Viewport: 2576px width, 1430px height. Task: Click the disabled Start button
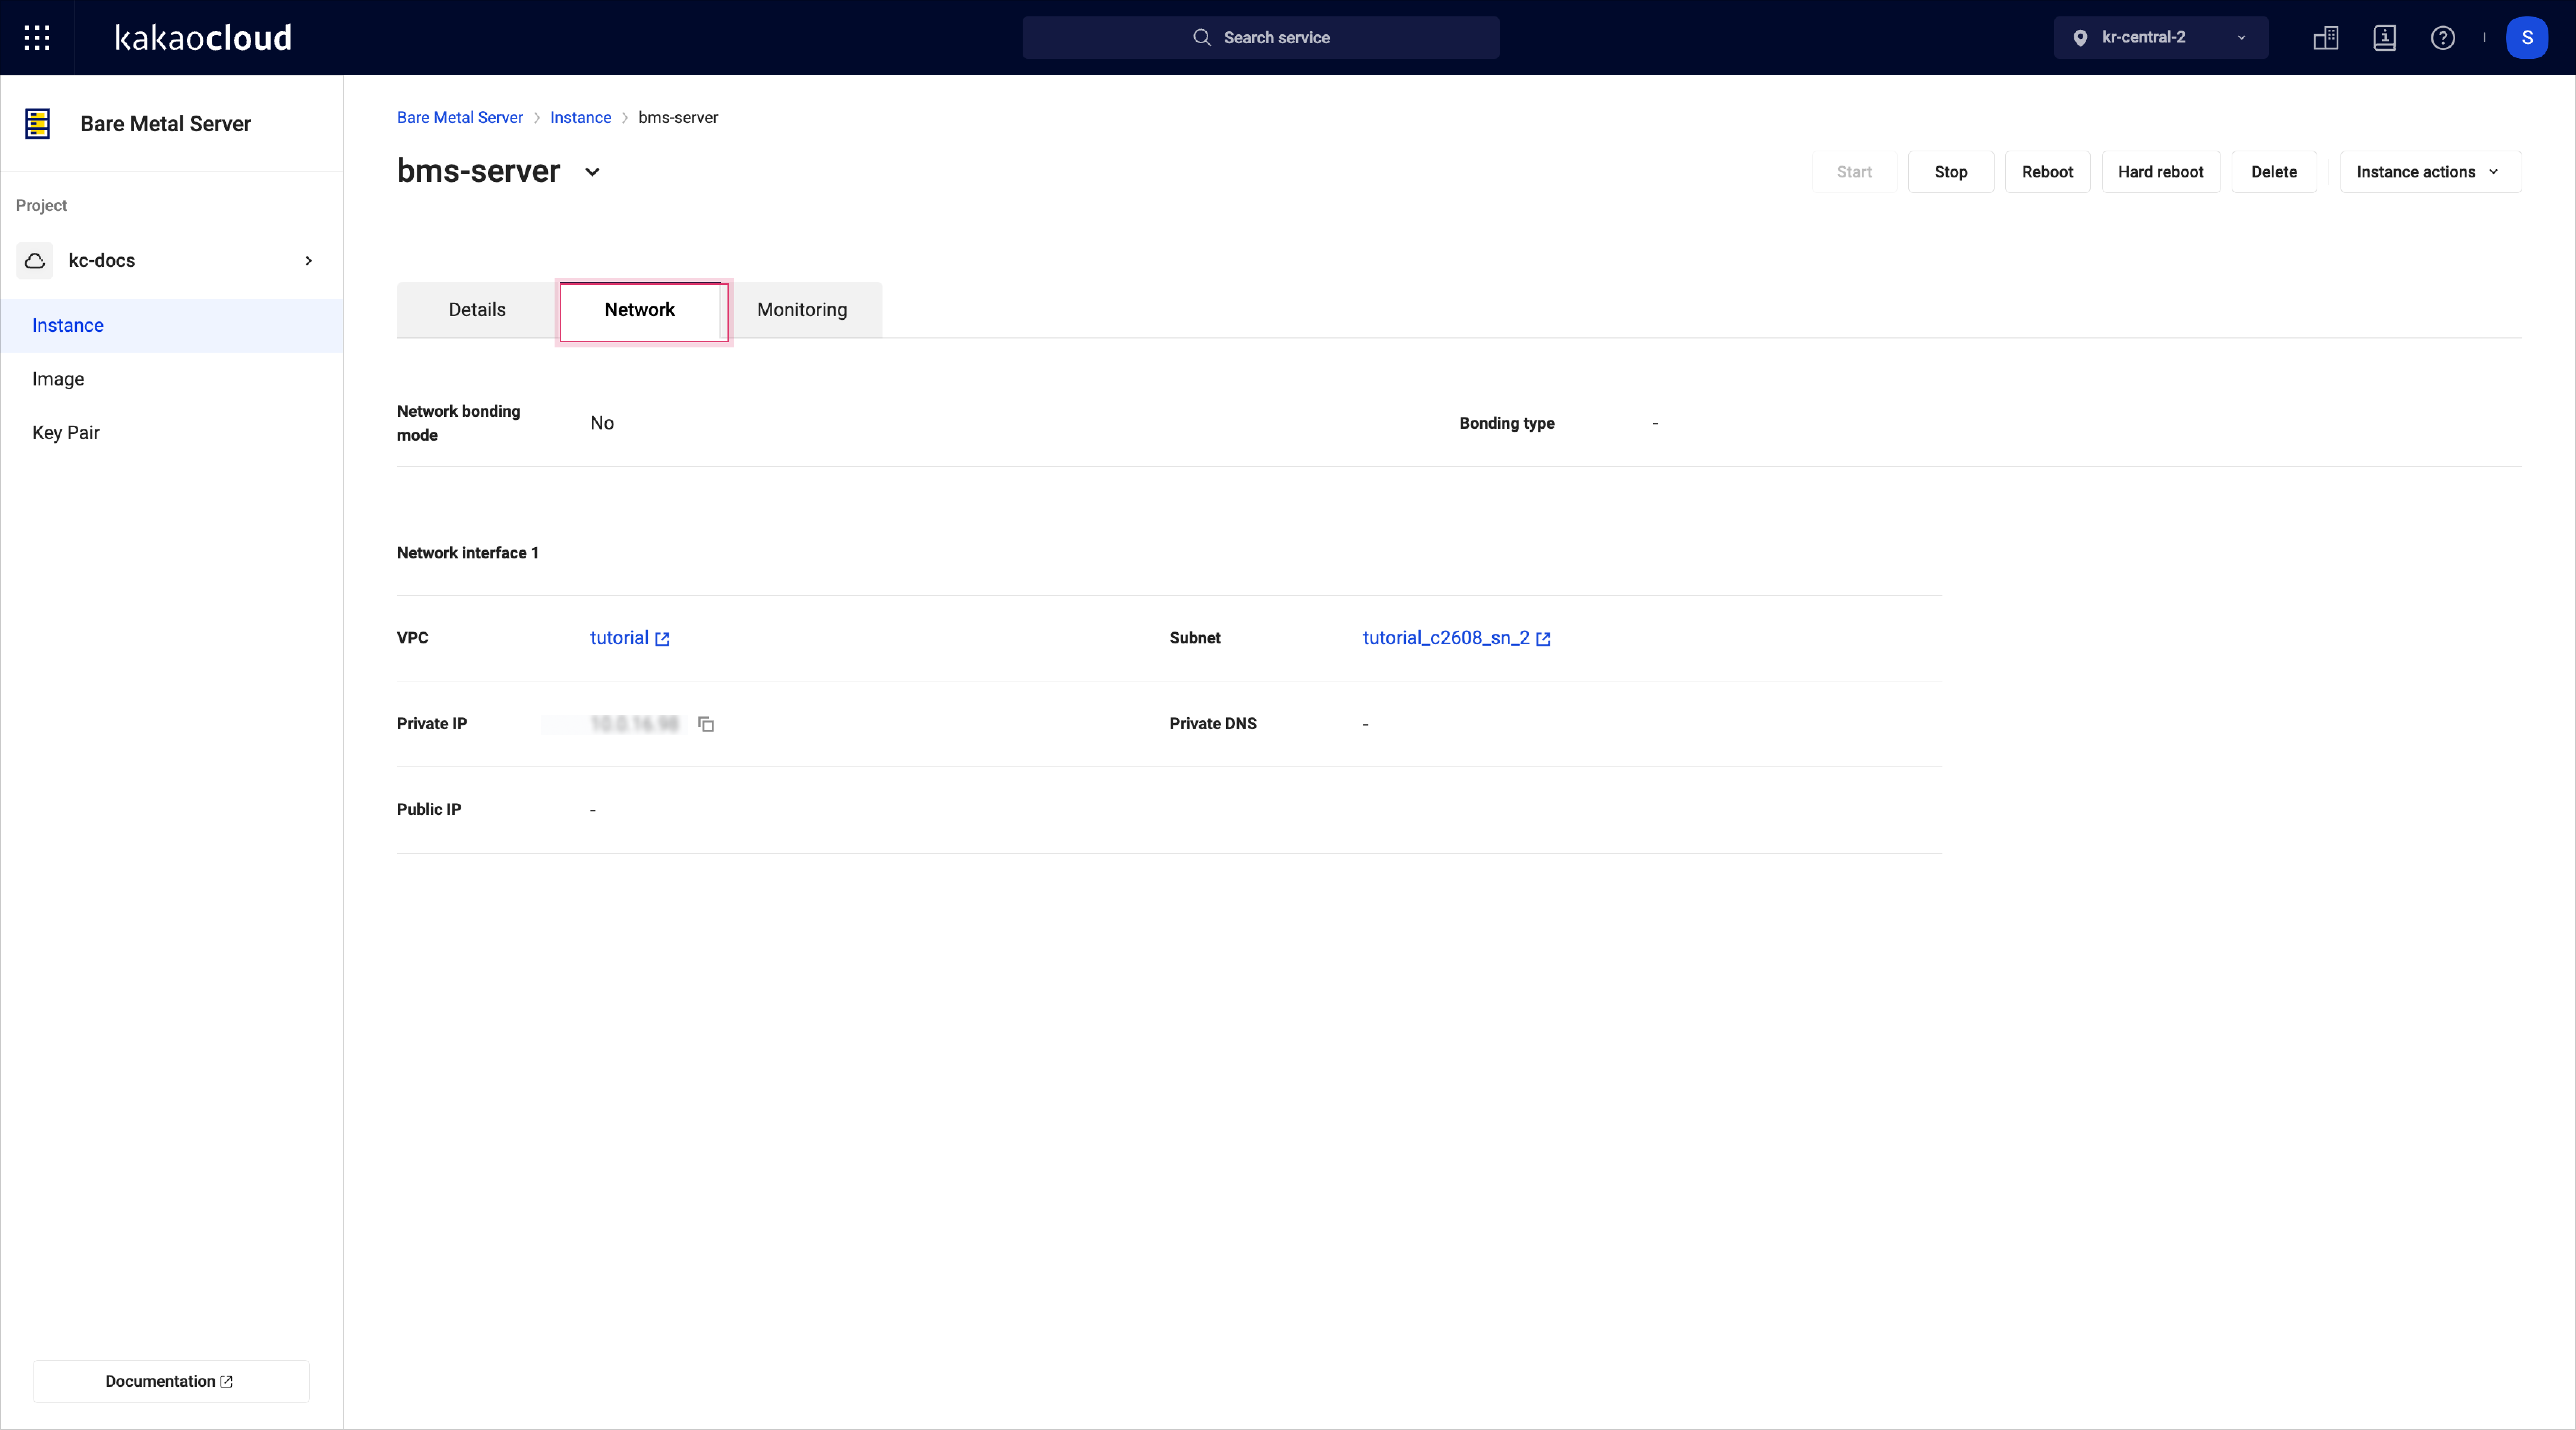coord(1854,172)
